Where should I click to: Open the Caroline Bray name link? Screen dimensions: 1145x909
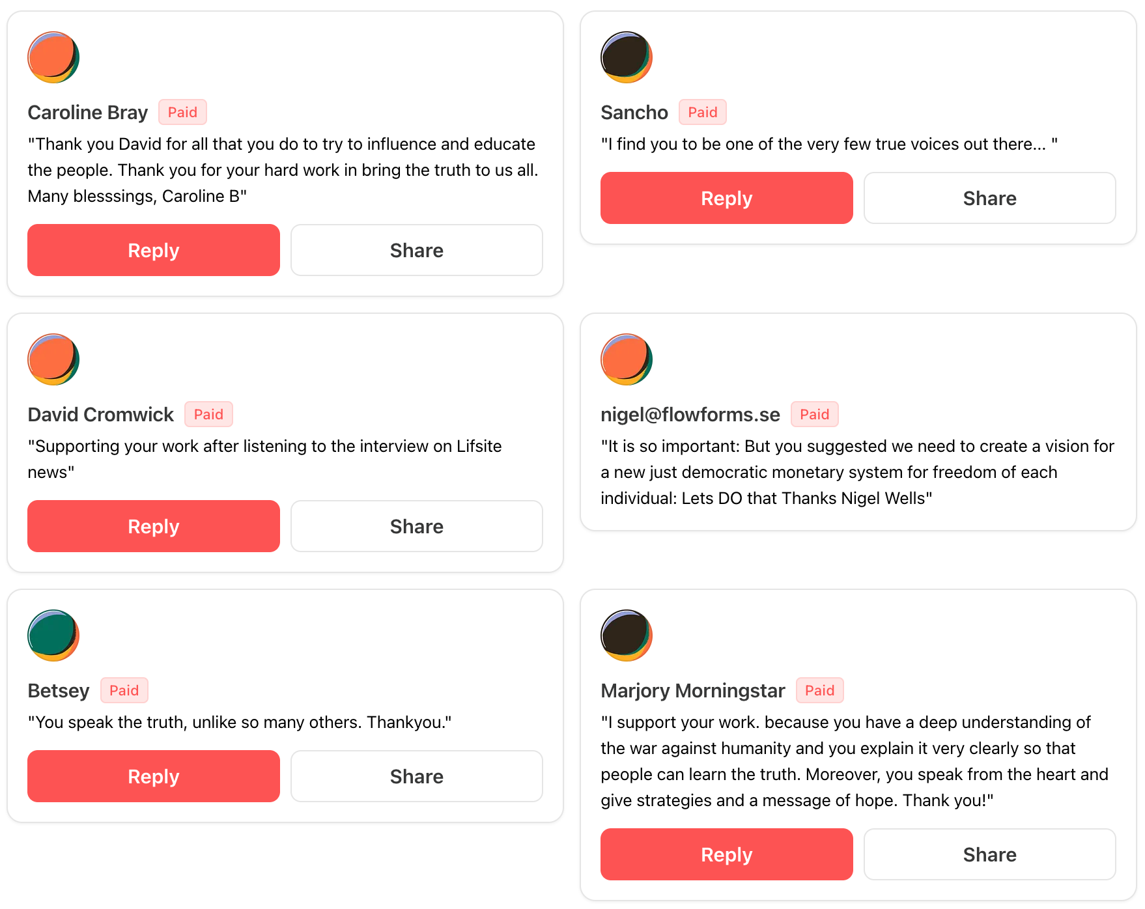click(88, 113)
